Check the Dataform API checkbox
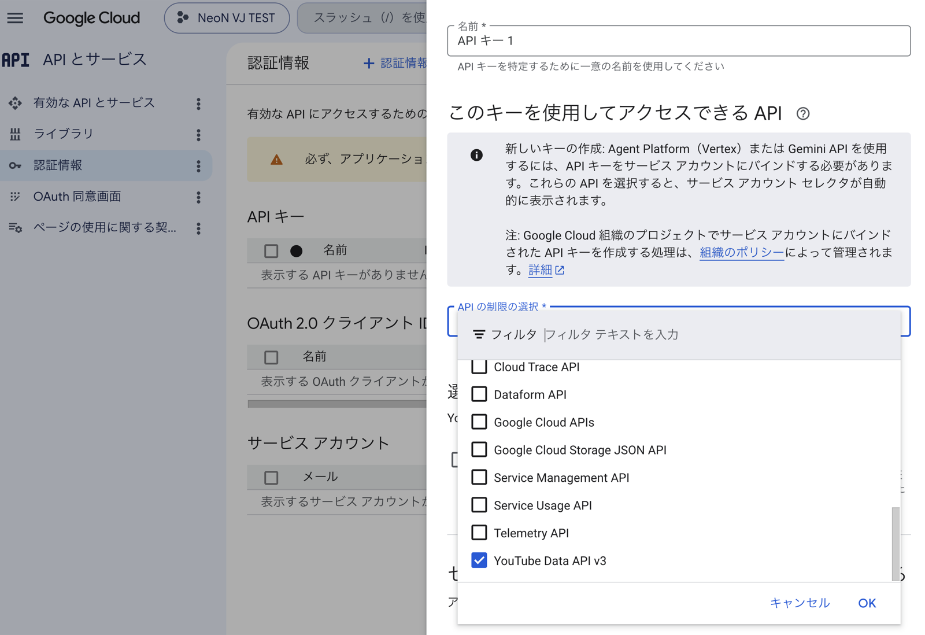The image size is (925, 635). [479, 394]
